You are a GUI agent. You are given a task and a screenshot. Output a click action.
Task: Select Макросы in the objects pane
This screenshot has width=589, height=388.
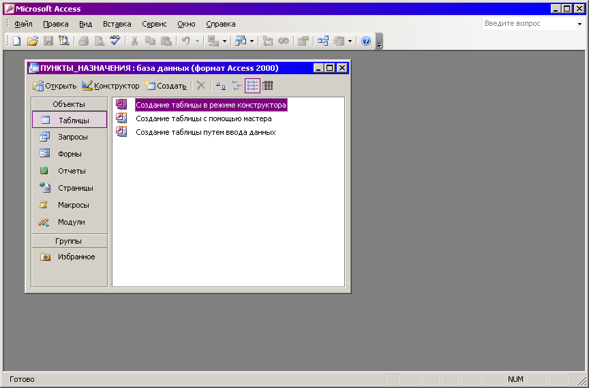pos(70,205)
